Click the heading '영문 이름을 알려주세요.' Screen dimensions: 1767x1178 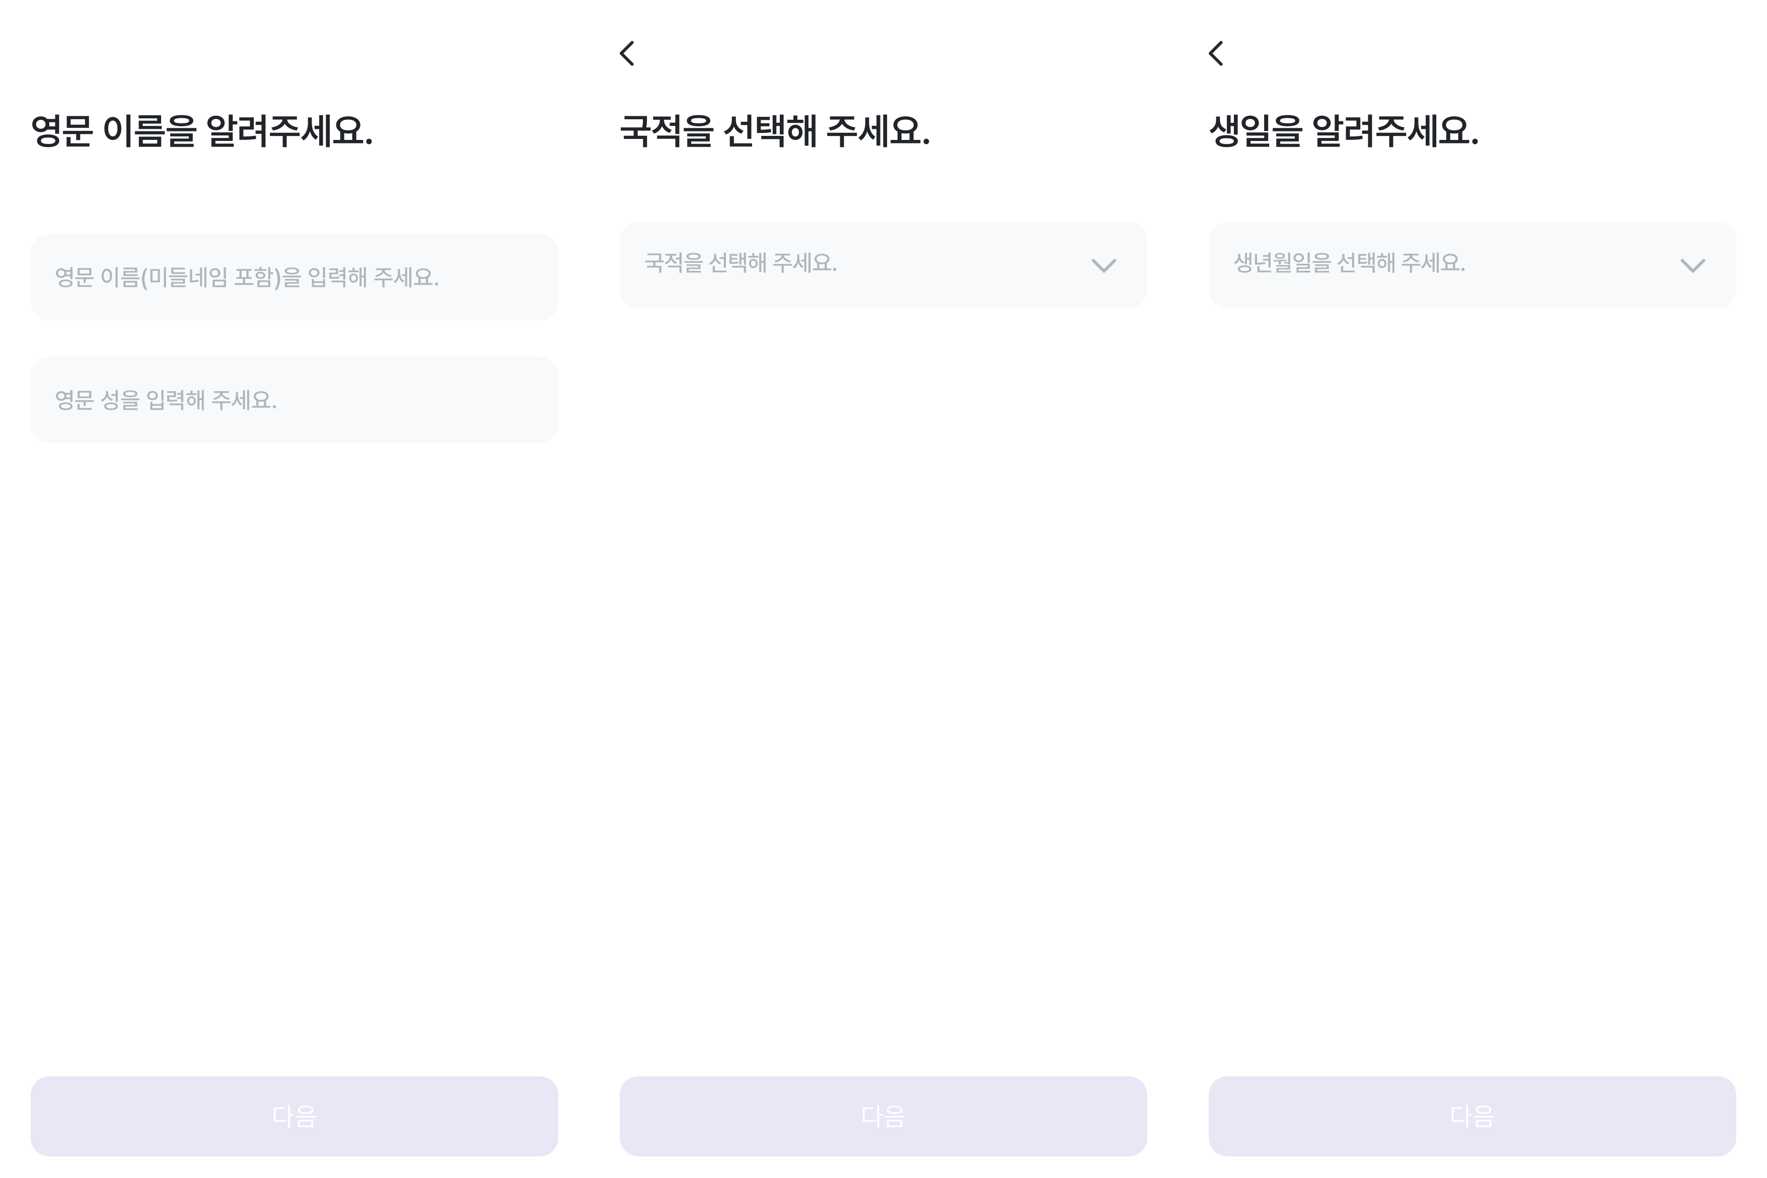click(202, 131)
